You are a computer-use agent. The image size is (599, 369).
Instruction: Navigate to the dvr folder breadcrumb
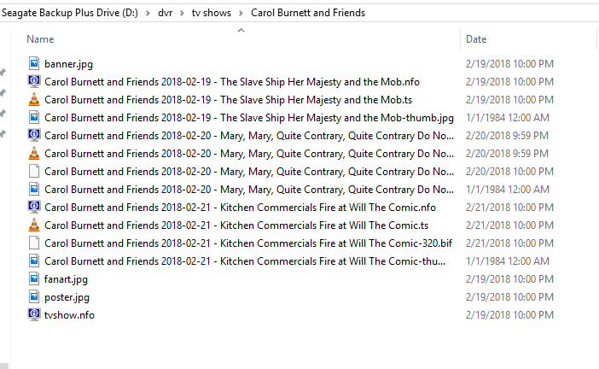[x=165, y=13]
